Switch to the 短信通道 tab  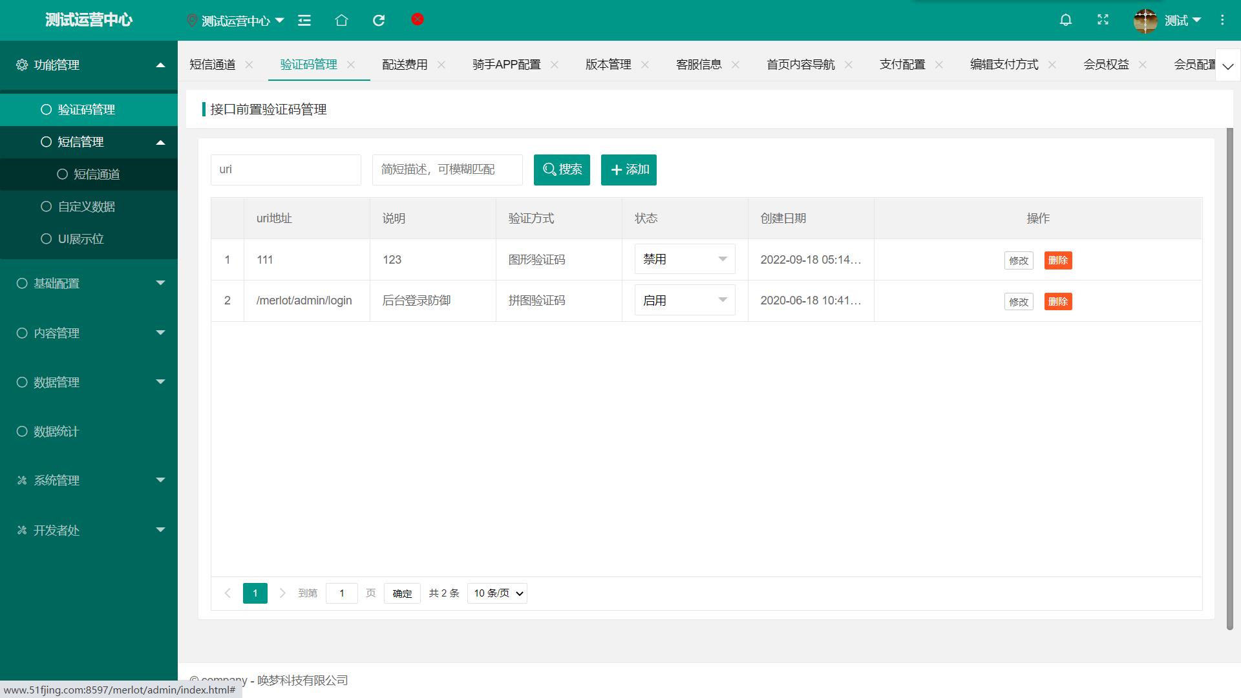coord(213,65)
